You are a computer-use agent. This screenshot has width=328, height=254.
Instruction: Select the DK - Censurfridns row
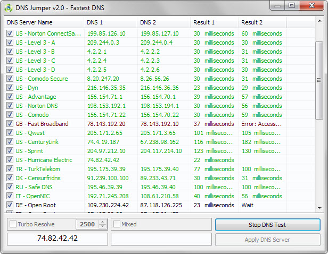(160, 178)
